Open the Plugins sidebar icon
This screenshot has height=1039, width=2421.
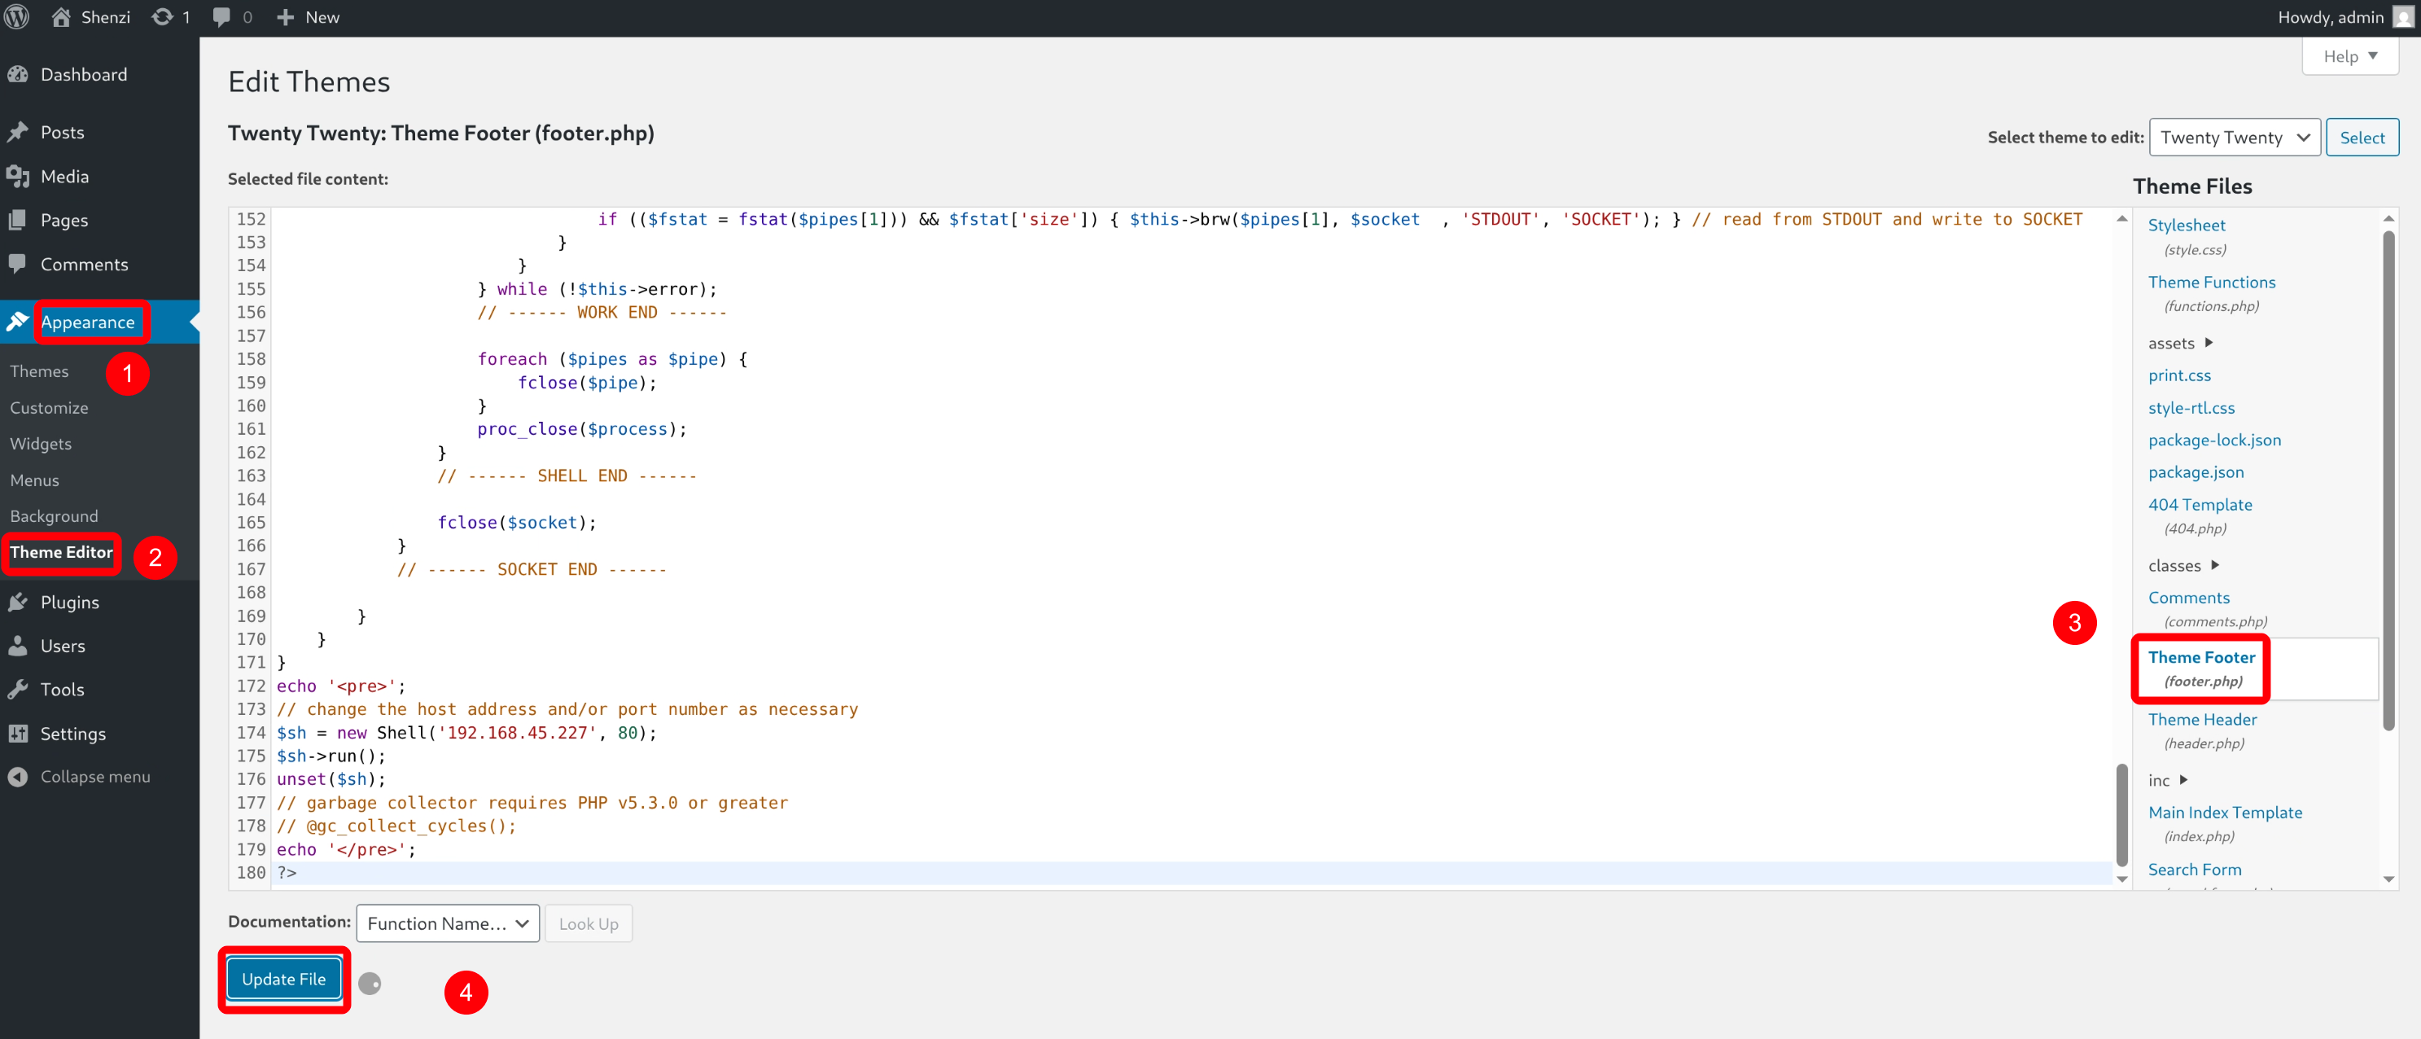(x=18, y=602)
